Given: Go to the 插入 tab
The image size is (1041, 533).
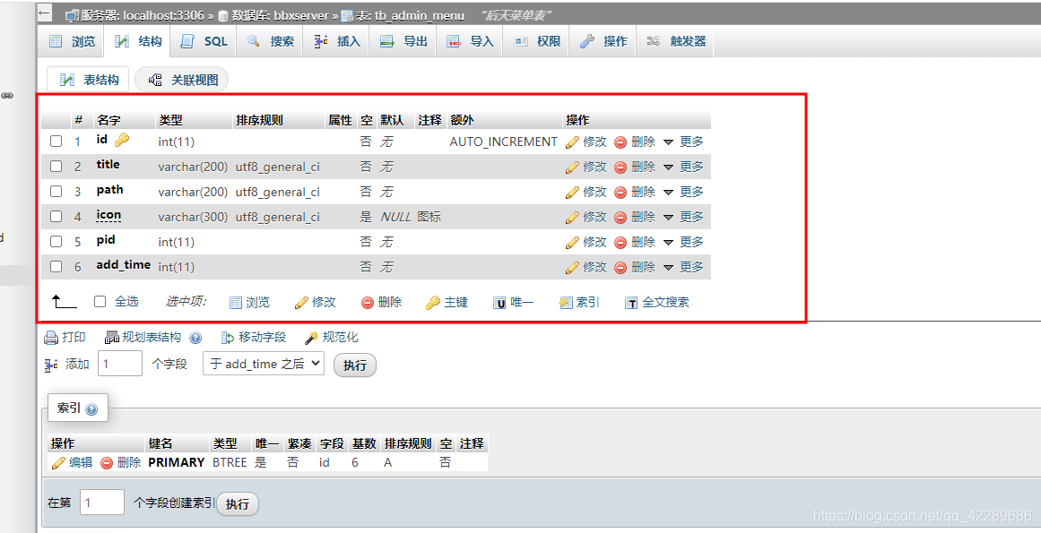Looking at the screenshot, I should tap(336, 41).
